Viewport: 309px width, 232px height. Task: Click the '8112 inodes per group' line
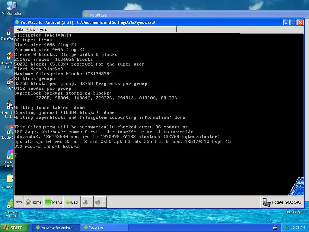43,89
